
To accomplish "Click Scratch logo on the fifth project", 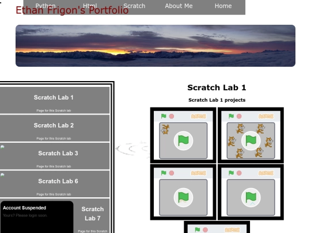I will click(x=232, y=230).
